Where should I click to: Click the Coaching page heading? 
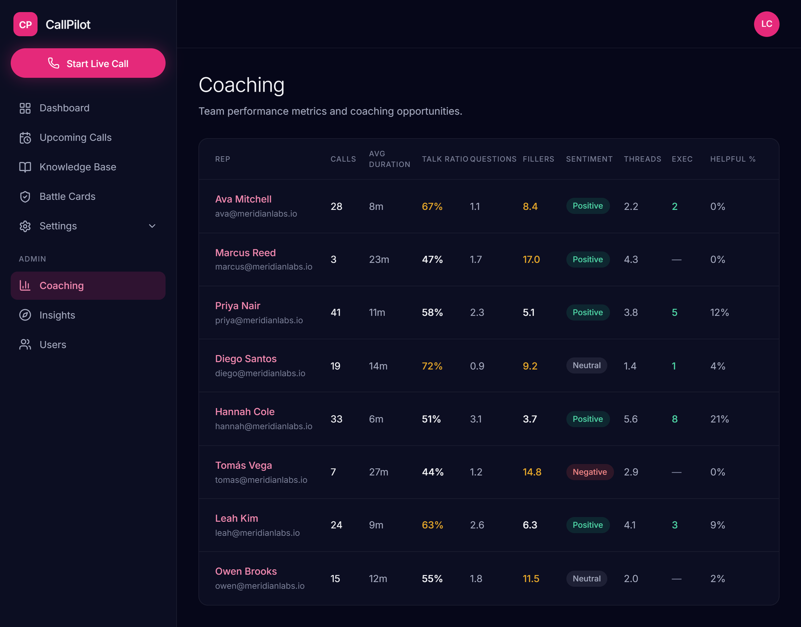click(241, 85)
